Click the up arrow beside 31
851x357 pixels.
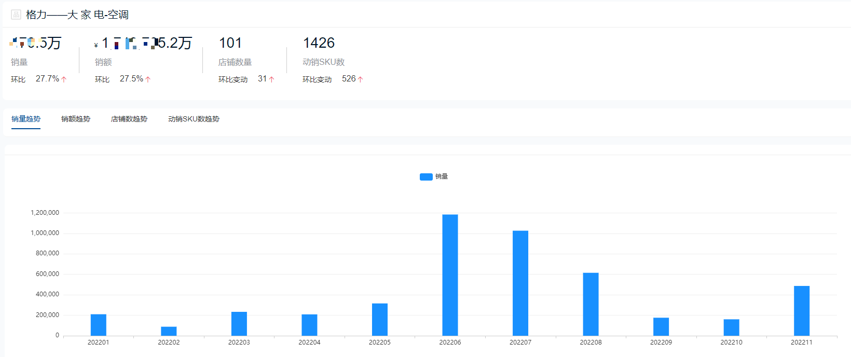[x=271, y=79]
